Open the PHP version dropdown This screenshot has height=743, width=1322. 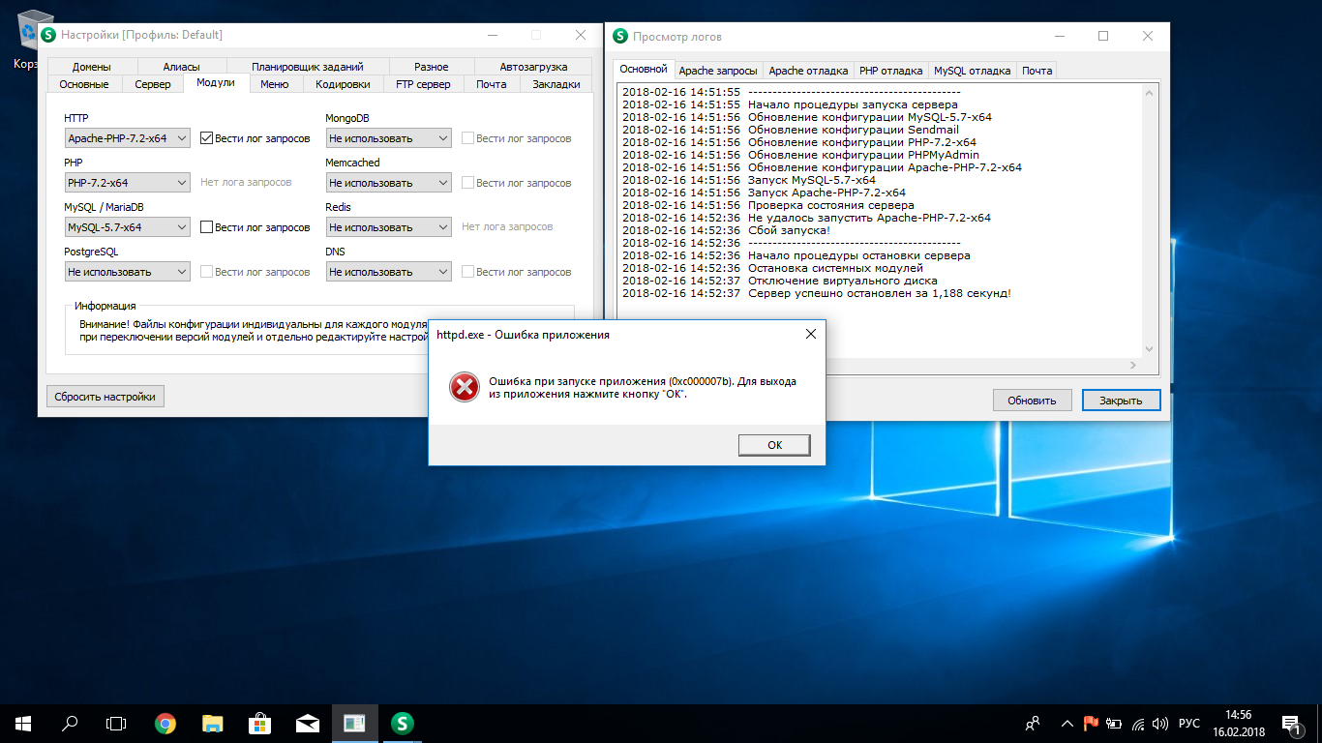coord(127,183)
